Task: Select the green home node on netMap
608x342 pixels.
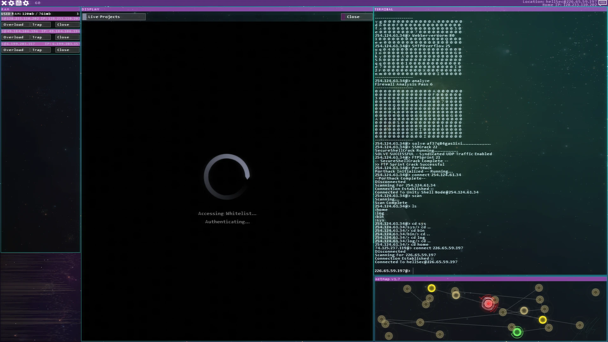Action: [x=517, y=332]
